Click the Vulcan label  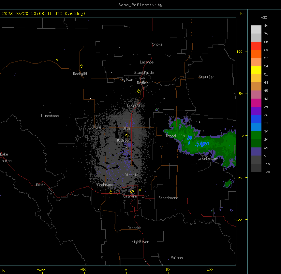(177, 258)
